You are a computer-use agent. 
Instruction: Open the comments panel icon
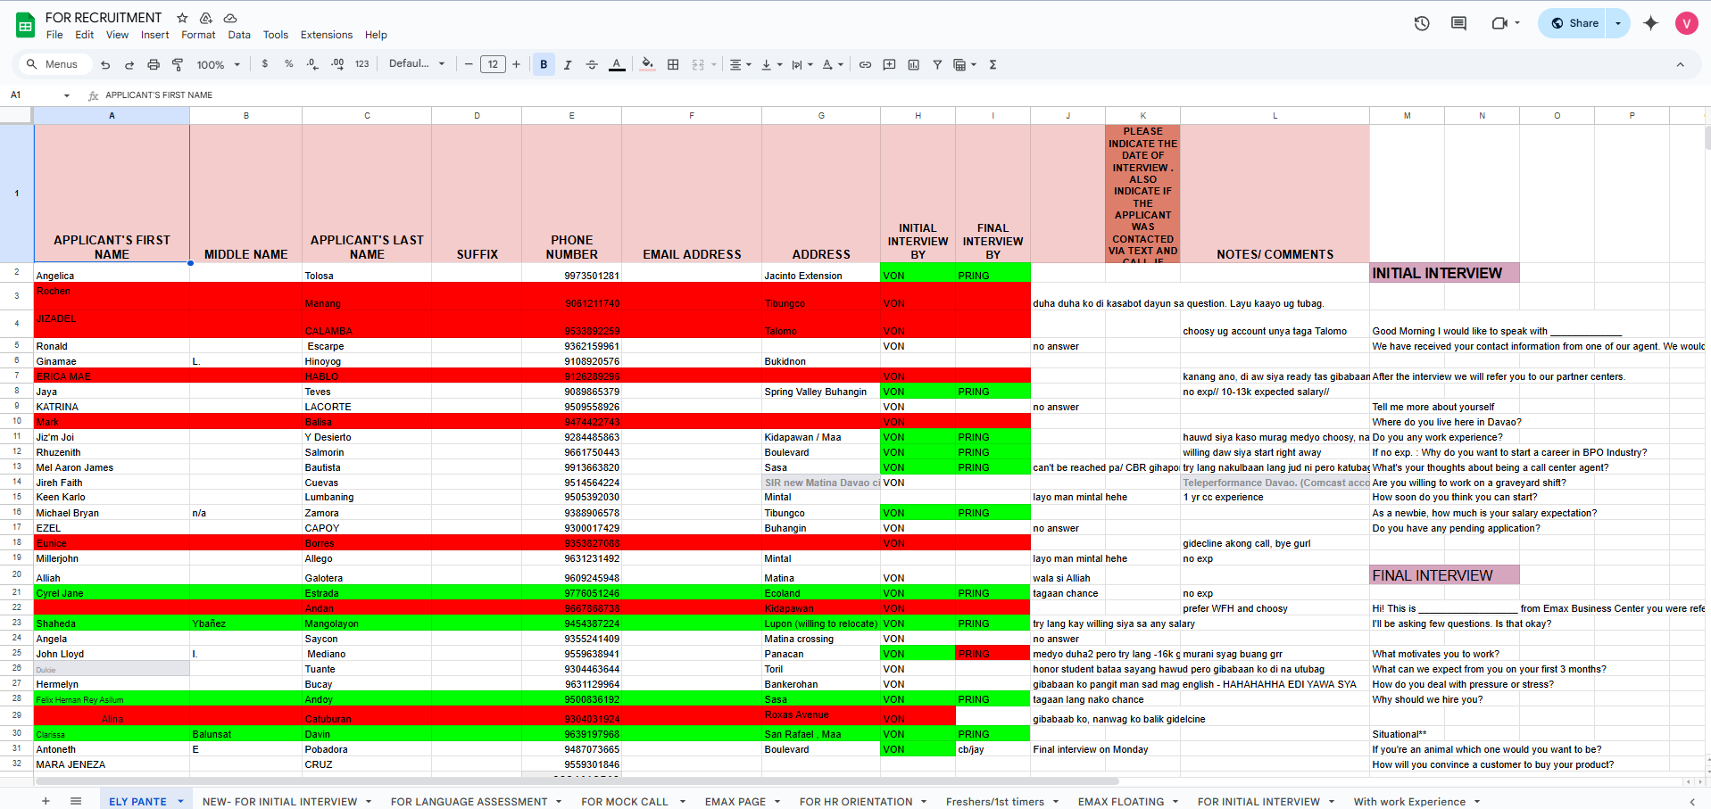click(x=1458, y=23)
